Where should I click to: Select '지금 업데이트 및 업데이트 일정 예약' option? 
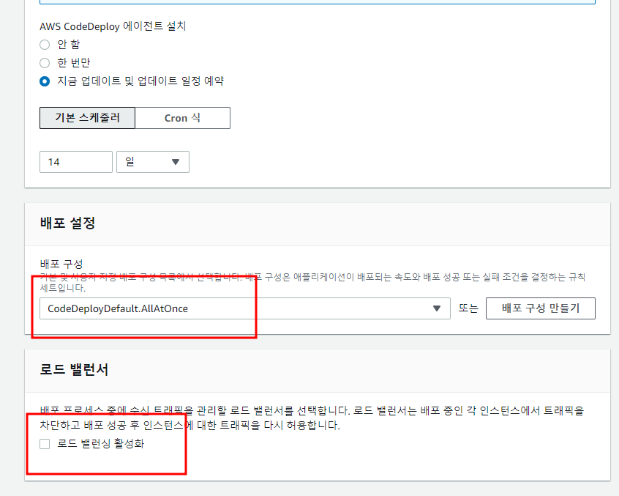(45, 81)
